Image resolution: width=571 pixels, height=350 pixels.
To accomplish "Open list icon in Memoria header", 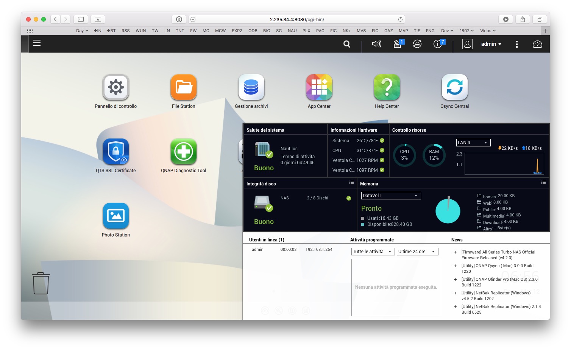I will [x=543, y=183].
